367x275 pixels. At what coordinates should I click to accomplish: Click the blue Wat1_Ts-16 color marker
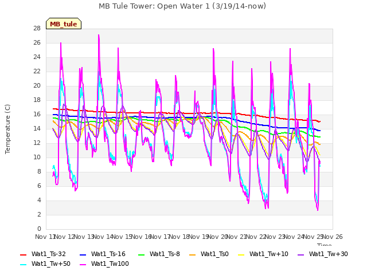tap(83, 254)
